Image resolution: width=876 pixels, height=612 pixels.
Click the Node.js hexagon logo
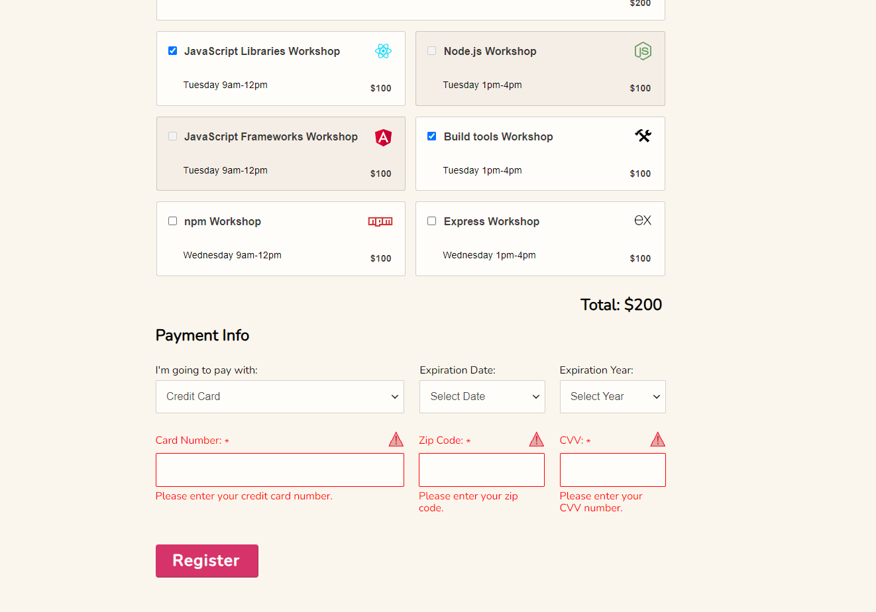[x=643, y=51]
